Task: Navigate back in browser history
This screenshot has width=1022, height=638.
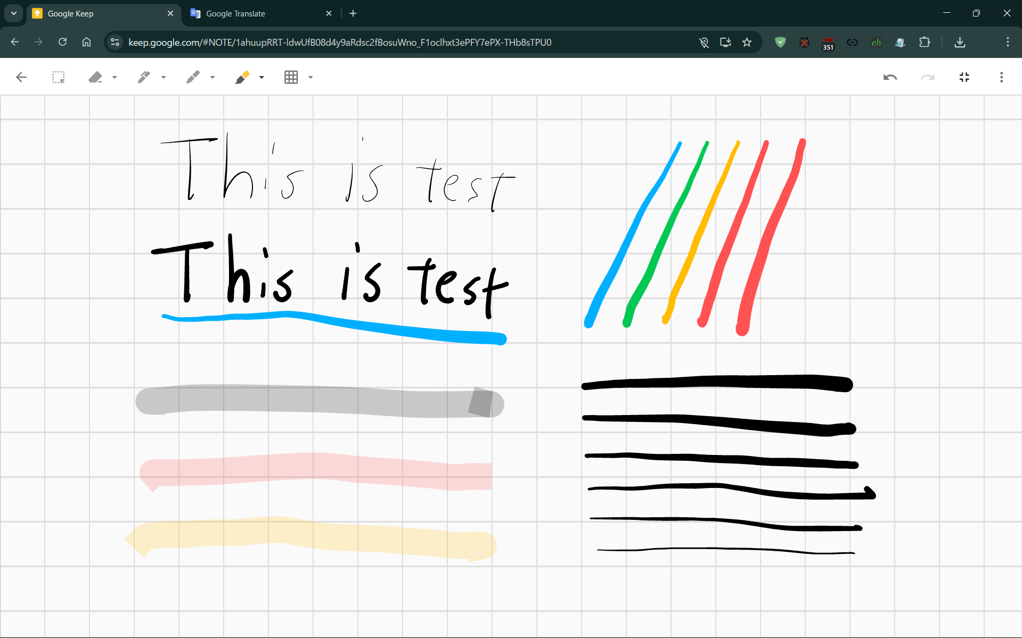Action: click(15, 42)
